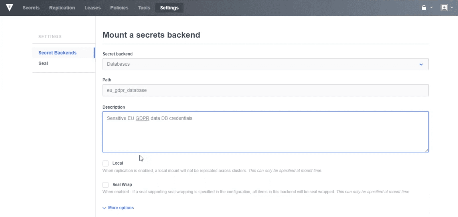Switch to the Policies tab

coord(119,8)
